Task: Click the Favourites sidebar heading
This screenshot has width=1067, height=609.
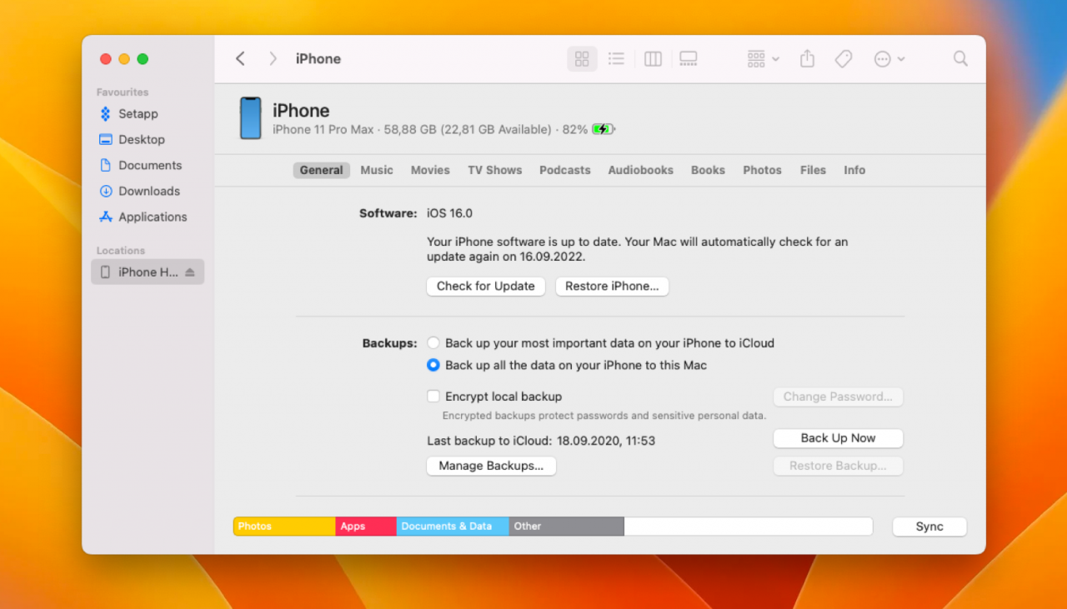Action: (123, 92)
